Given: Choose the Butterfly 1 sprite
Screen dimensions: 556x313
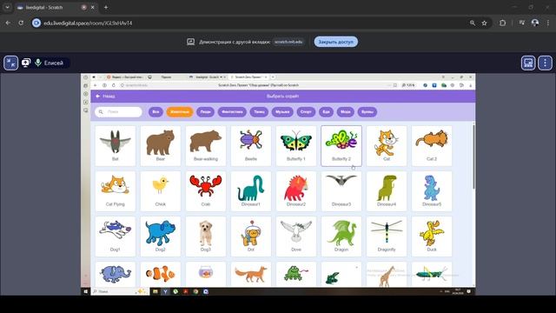Looking at the screenshot, I should [296, 145].
